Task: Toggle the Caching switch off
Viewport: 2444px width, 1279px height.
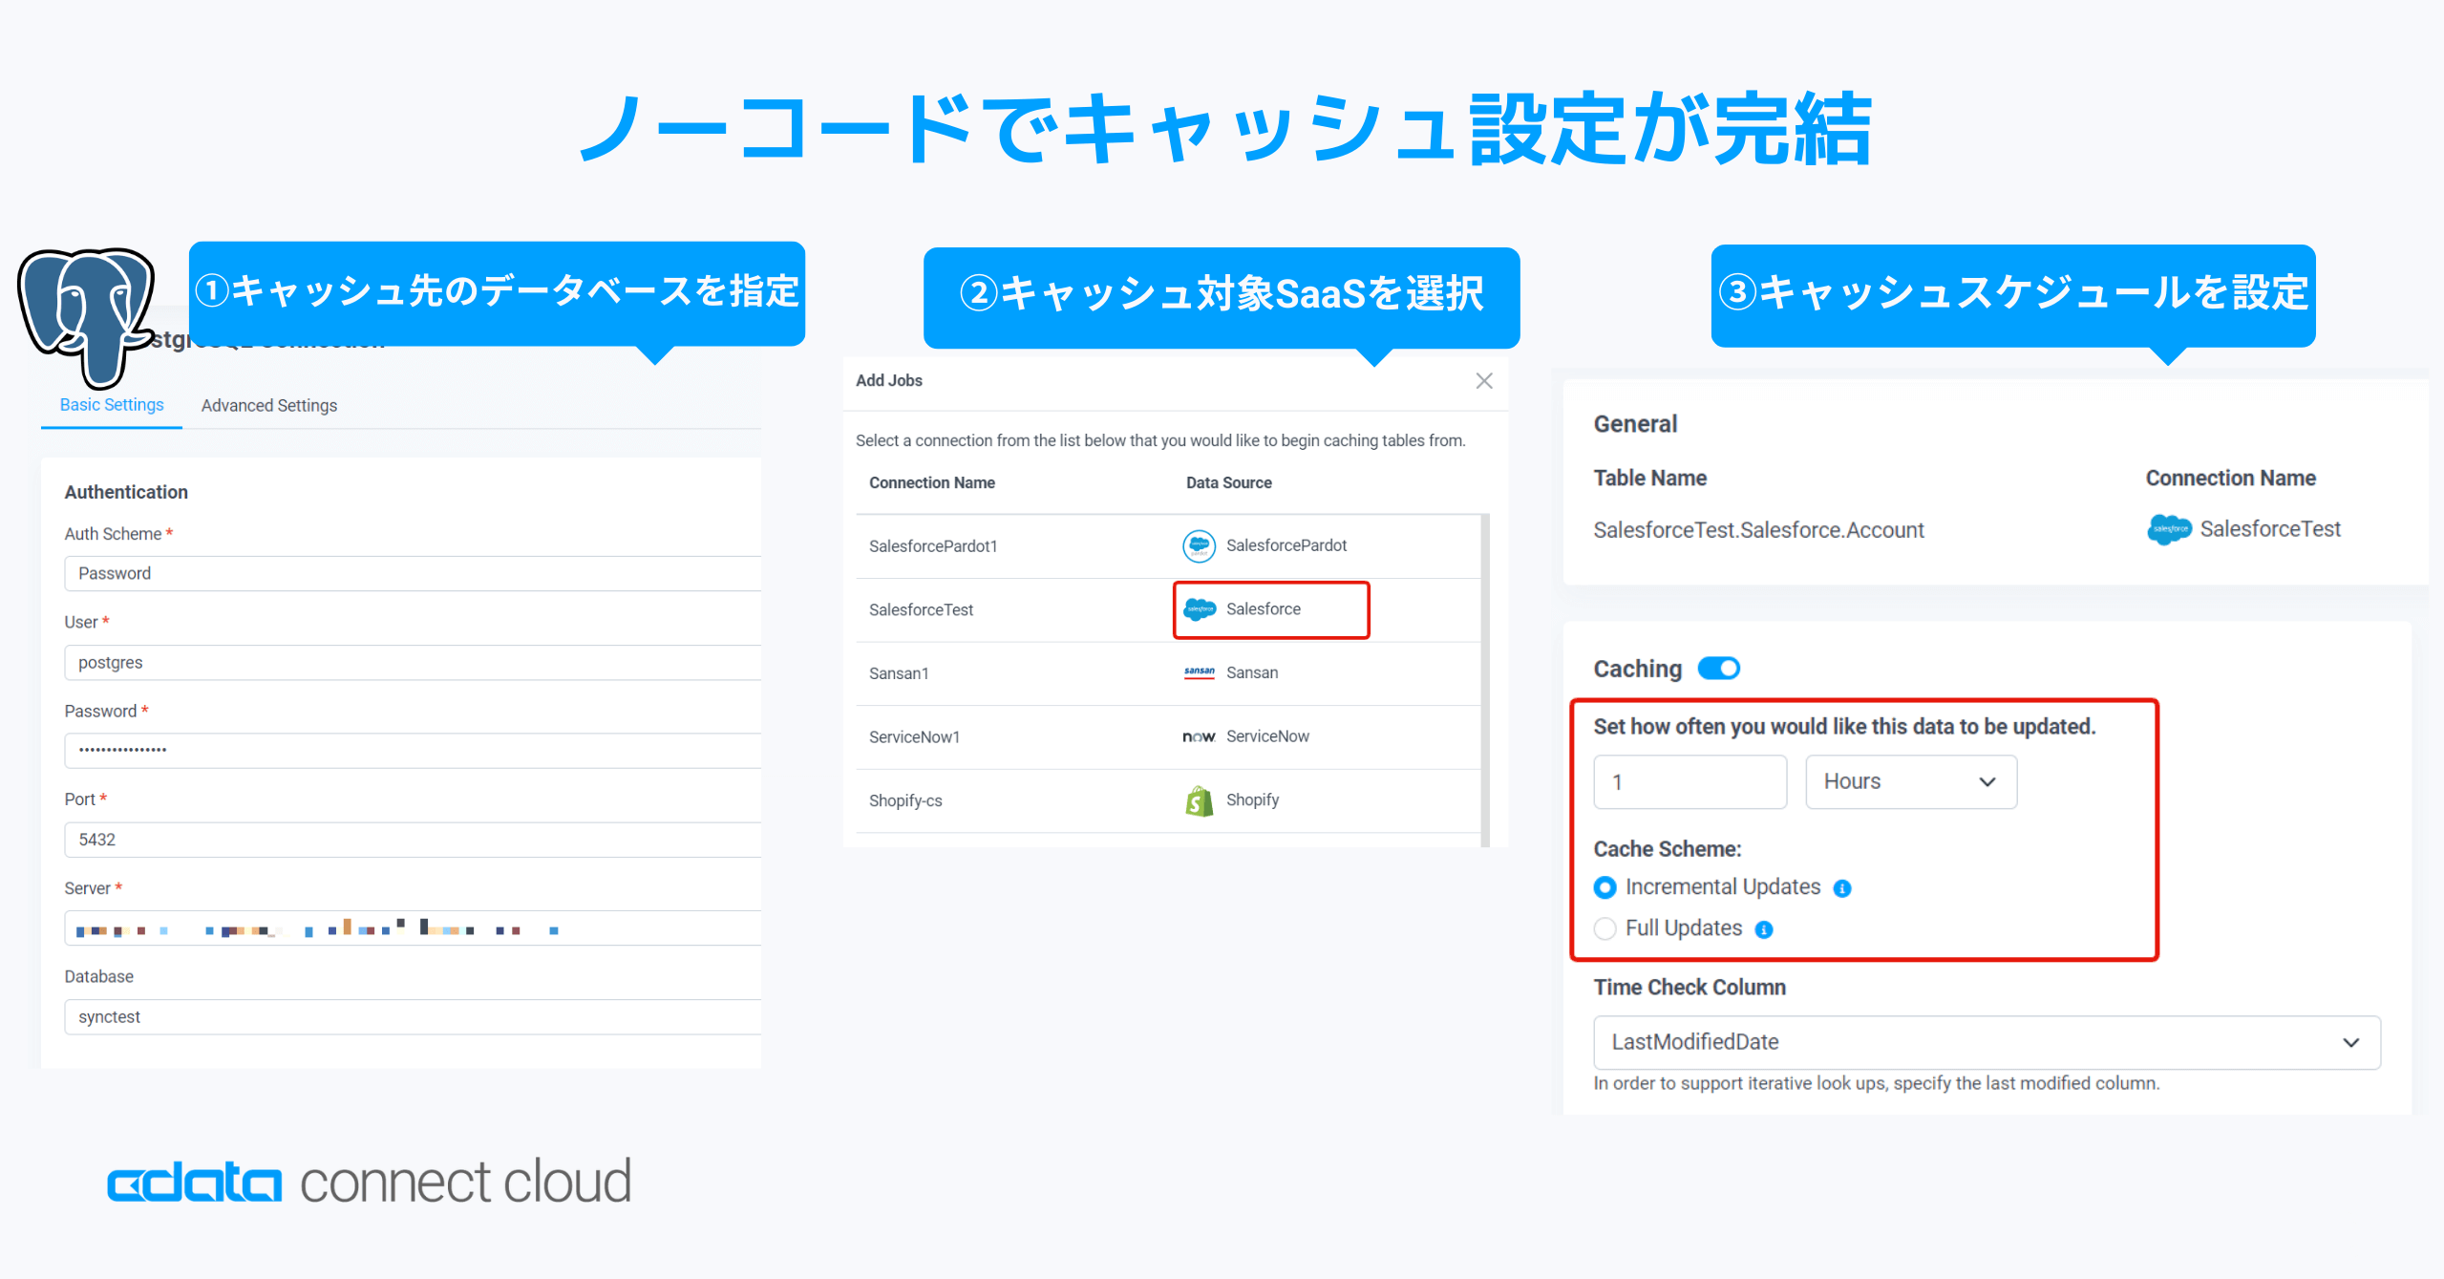Action: 1718,669
